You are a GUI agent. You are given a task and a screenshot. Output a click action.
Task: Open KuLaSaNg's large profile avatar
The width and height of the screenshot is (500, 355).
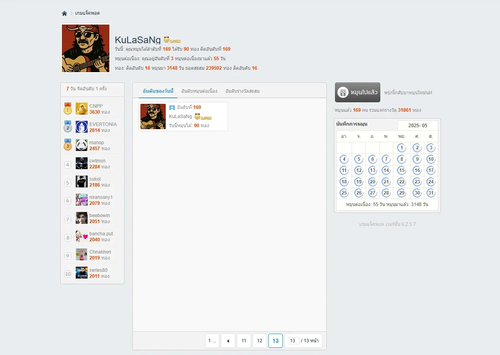coord(86,48)
